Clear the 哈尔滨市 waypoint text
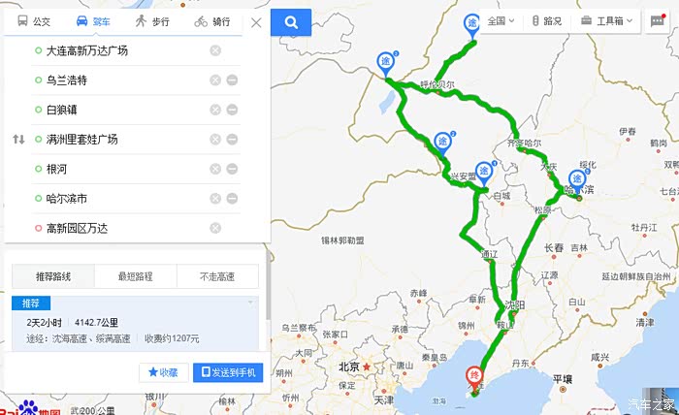Viewport: 679px width, 415px height. (215, 199)
